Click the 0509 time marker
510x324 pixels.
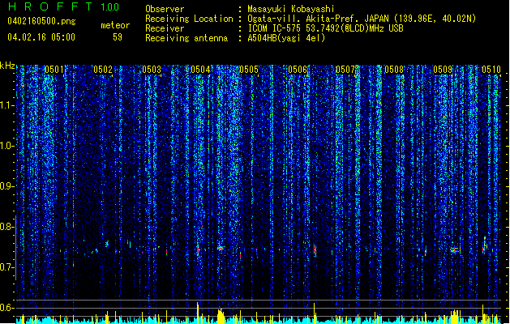tap(443, 70)
